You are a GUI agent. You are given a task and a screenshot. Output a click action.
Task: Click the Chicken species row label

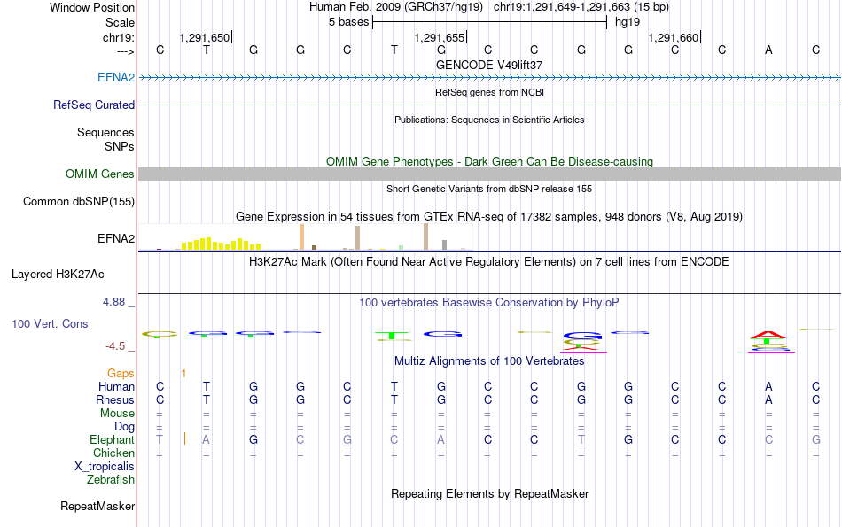[x=113, y=453]
